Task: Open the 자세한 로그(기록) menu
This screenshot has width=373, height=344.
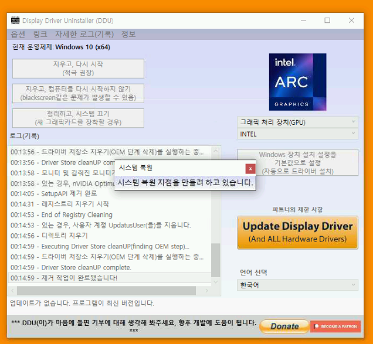Action: coord(84,34)
